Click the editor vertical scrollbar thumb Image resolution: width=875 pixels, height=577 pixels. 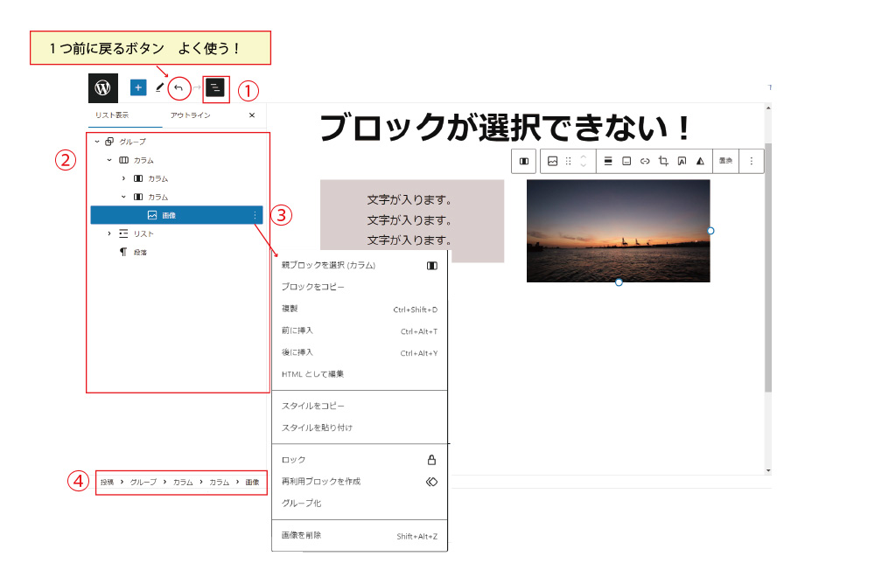(768, 268)
